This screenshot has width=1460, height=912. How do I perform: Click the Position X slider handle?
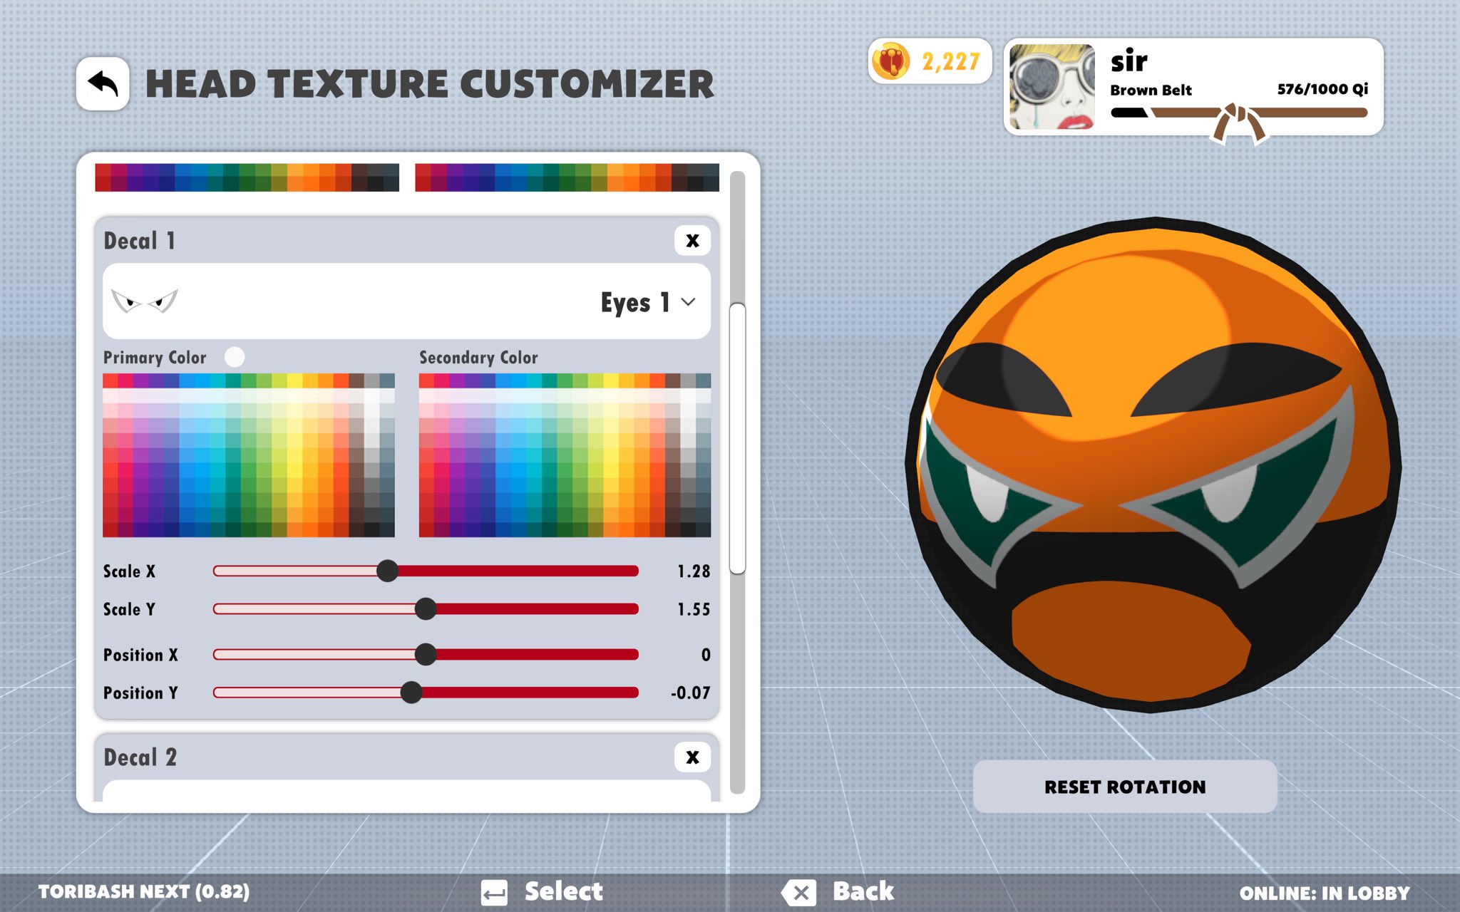tap(426, 654)
